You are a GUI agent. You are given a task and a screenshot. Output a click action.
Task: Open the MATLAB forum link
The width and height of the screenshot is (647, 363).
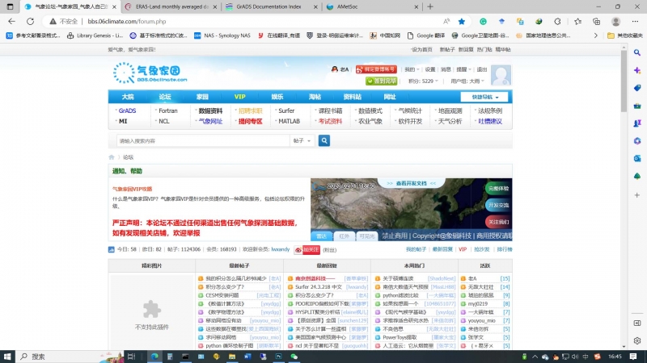289,121
